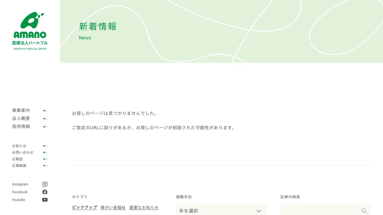Open the ピックアップ category filter
Viewport: 383px width, 215px height.
click(84, 207)
